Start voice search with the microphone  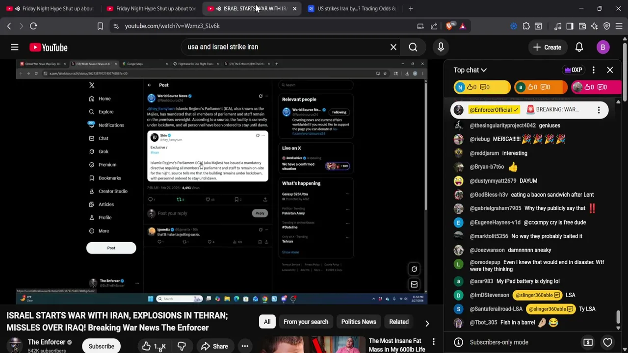click(441, 47)
